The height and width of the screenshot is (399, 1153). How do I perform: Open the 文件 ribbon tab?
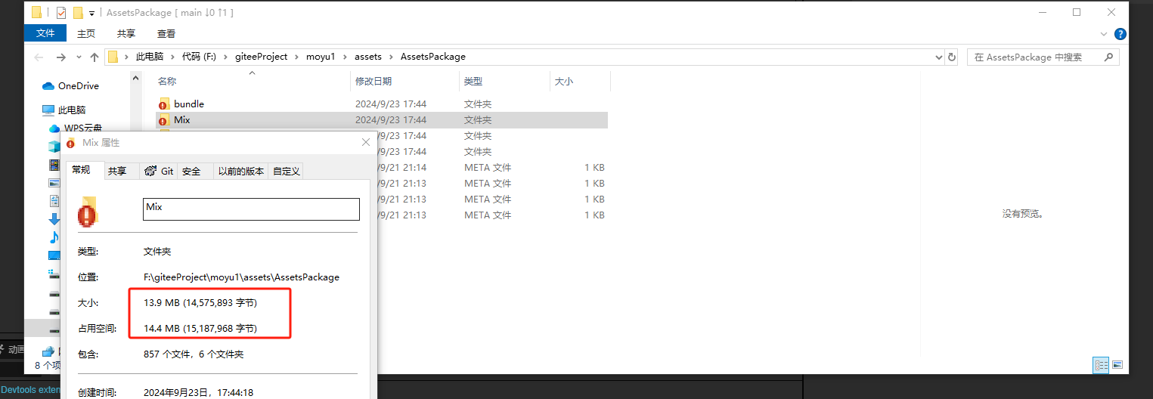(x=45, y=33)
